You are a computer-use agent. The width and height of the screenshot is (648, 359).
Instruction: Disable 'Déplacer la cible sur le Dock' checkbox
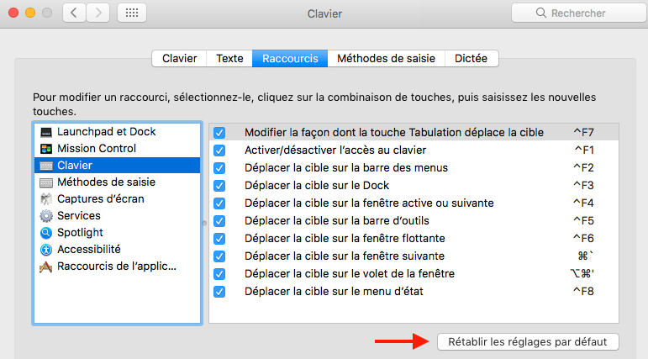(219, 186)
